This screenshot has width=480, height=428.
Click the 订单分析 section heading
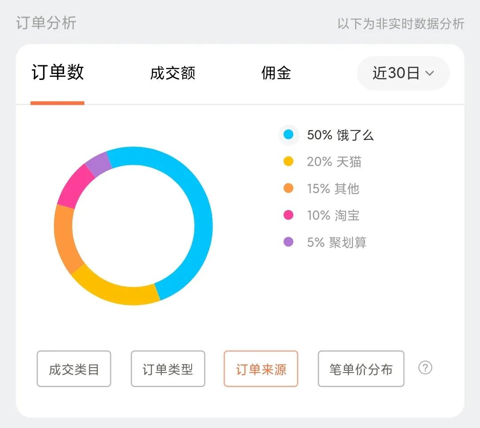click(46, 23)
